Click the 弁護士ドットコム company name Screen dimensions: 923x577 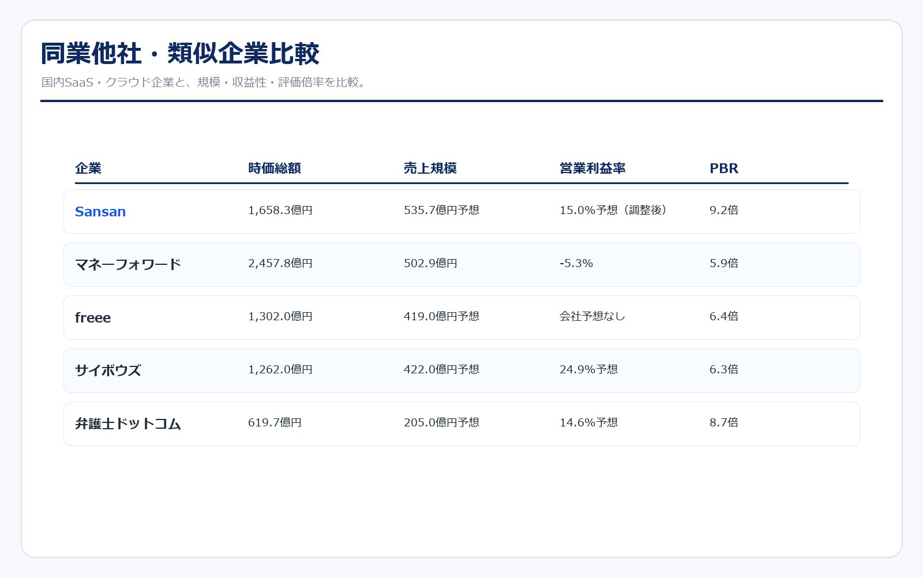[128, 424]
